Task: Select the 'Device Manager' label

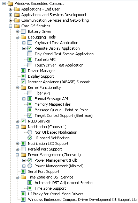Action: click(x=41, y=71)
